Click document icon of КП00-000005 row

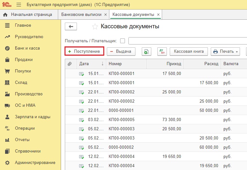point(81,120)
